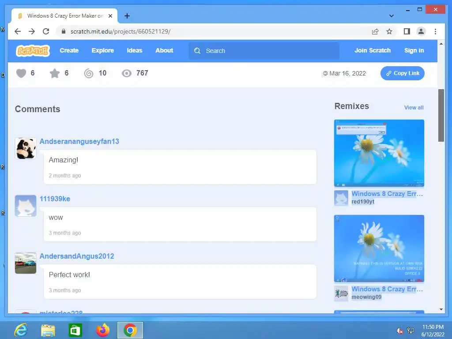Click the "Perfect work!" comment text

(69, 275)
